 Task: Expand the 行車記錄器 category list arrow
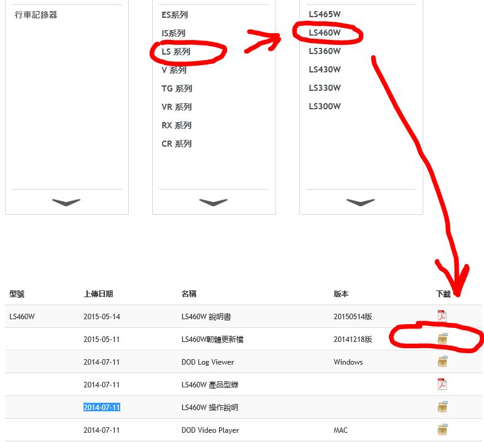(66, 202)
